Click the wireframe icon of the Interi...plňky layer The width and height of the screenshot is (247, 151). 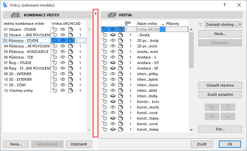coord(121,74)
